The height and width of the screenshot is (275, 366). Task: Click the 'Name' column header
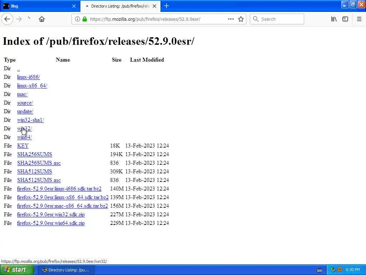pyautogui.click(x=63, y=60)
